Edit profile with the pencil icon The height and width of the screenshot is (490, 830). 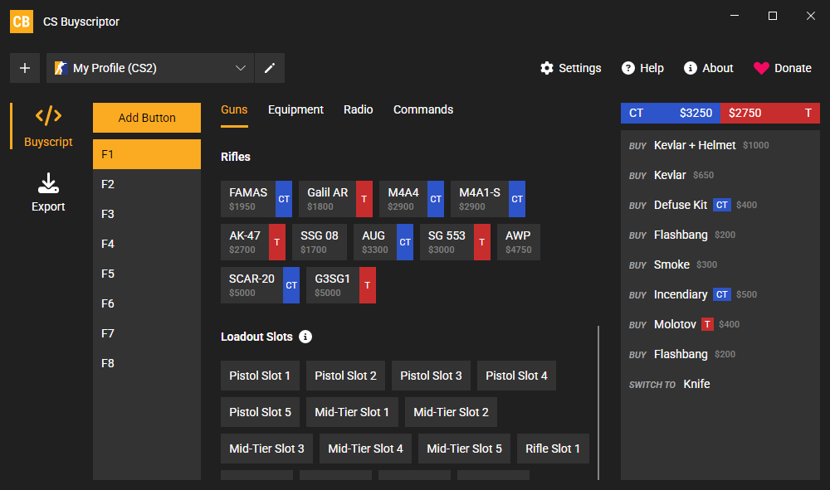[x=270, y=68]
